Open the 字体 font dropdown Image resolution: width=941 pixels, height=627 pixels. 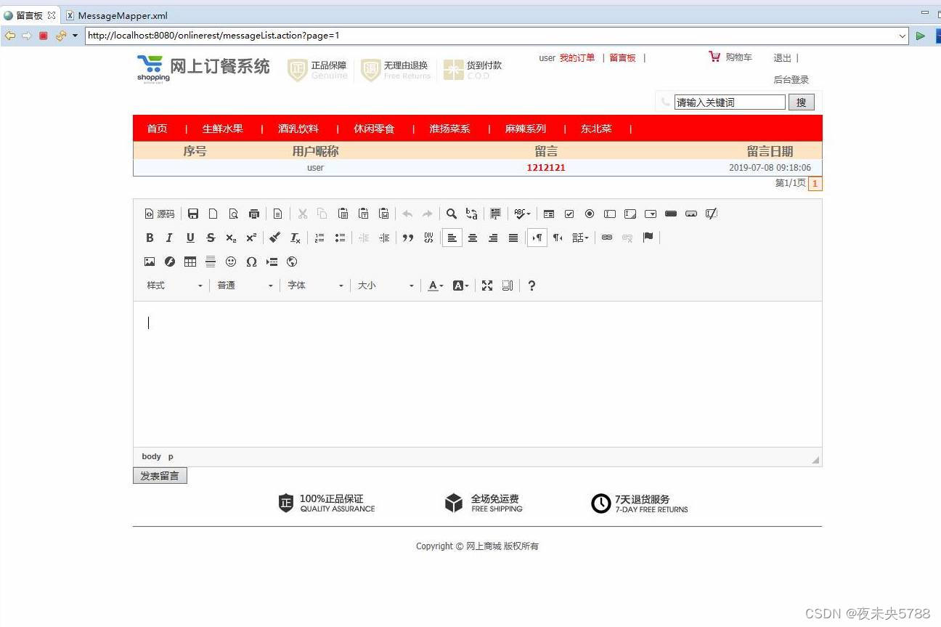pyautogui.click(x=316, y=286)
